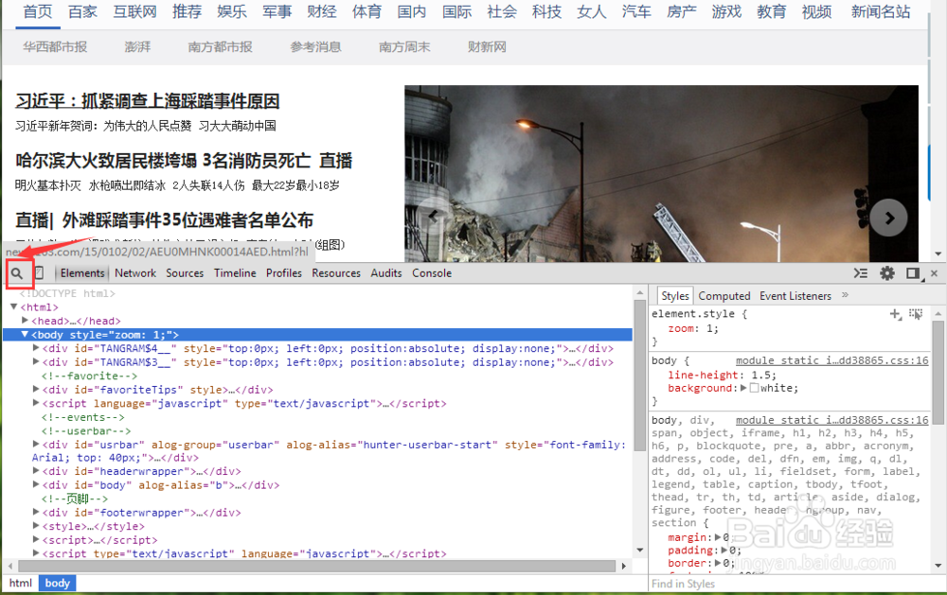The image size is (947, 595).
Task: Click the Elements horizontal scrollbar
Action: pos(316,566)
